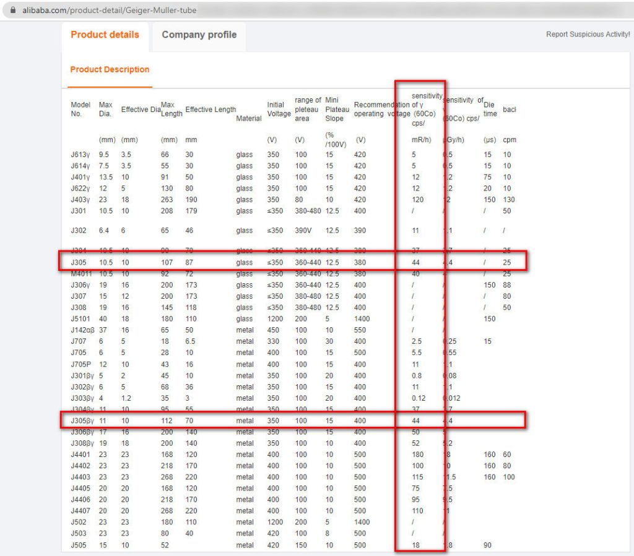Select the highlighted J305 table row
Image resolution: width=634 pixels, height=556 pixels.
pyautogui.click(x=248, y=261)
